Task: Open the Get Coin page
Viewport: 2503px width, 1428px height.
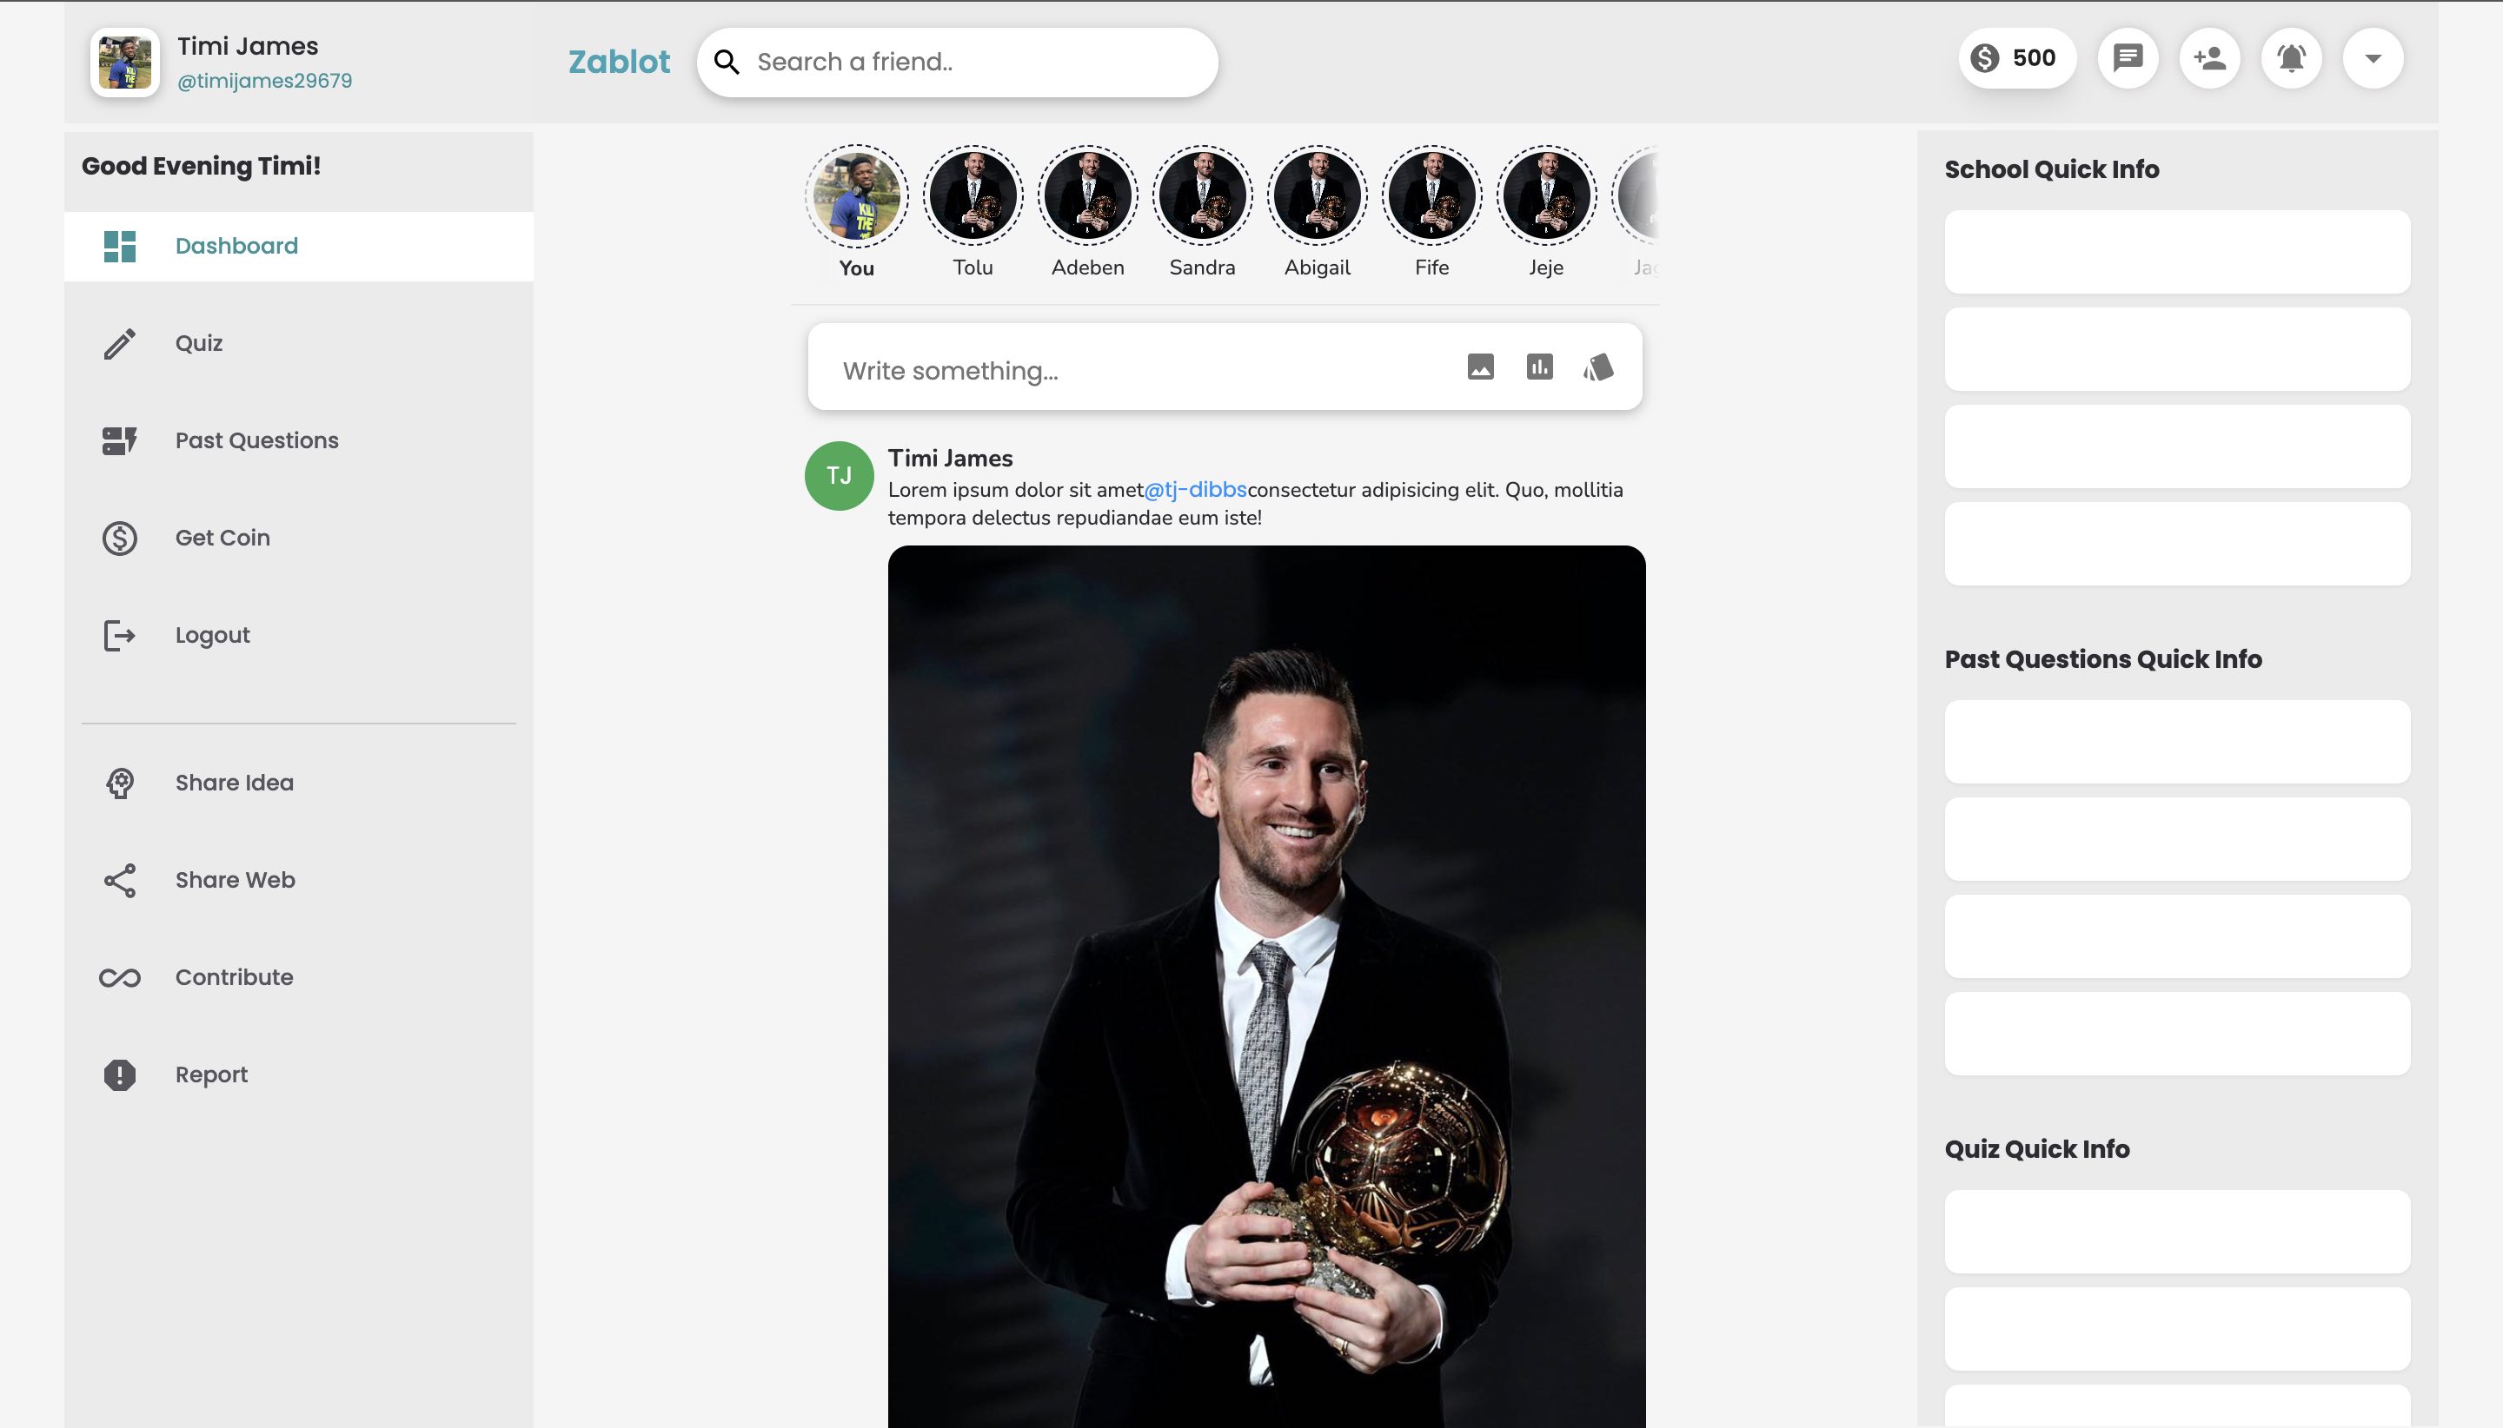Action: (222, 538)
